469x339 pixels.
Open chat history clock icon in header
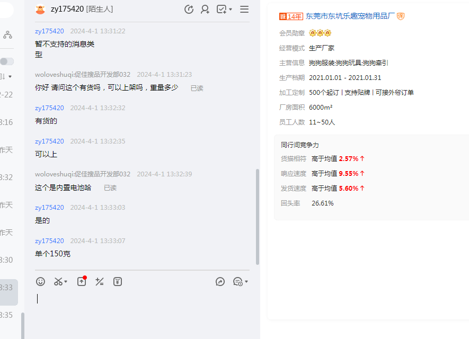189,9
